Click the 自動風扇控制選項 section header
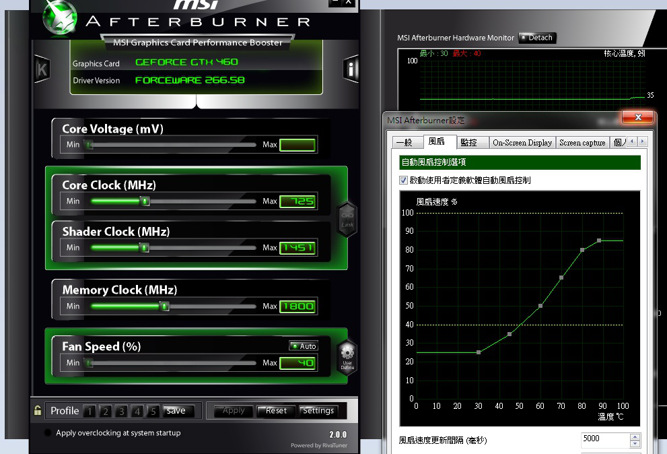 (520, 162)
